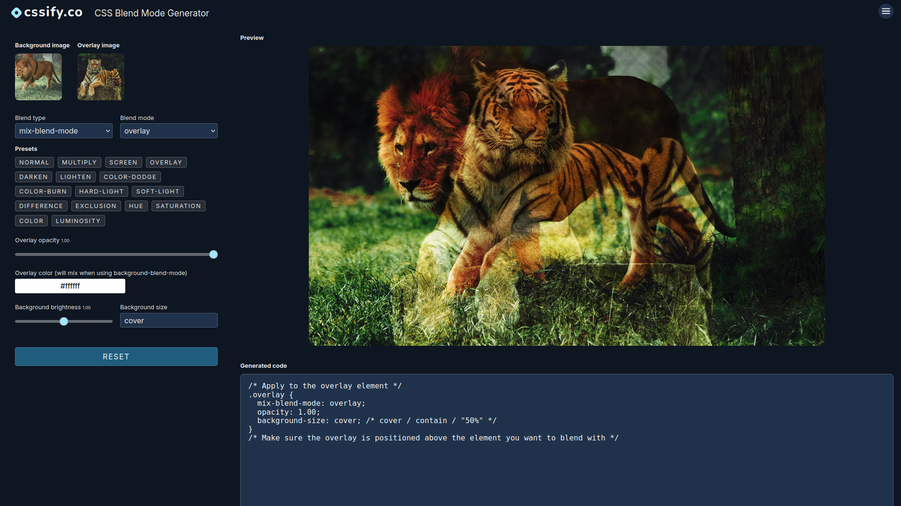901x506 pixels.
Task: Open the Blend mode dropdown
Action: tap(168, 131)
